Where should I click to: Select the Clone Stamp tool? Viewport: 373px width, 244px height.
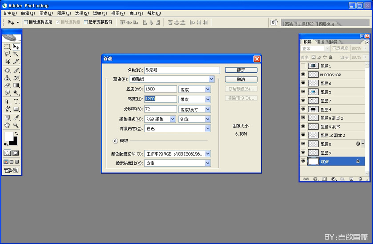(x=8, y=78)
